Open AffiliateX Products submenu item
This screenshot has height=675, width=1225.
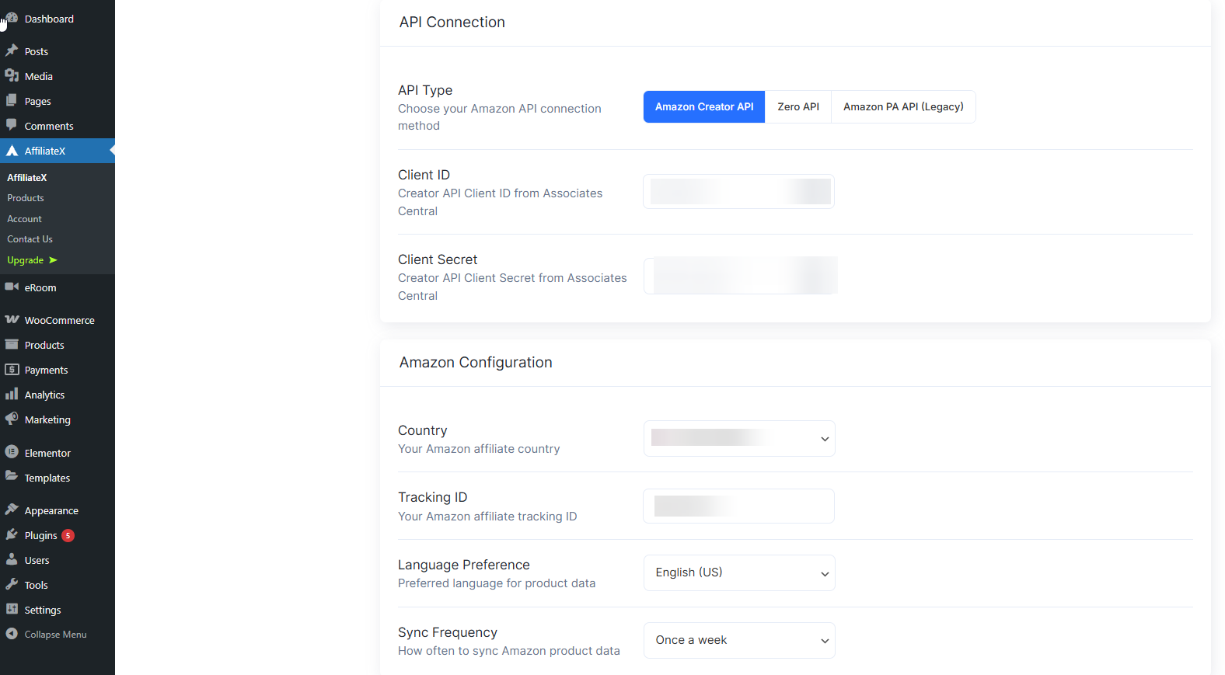click(x=26, y=198)
